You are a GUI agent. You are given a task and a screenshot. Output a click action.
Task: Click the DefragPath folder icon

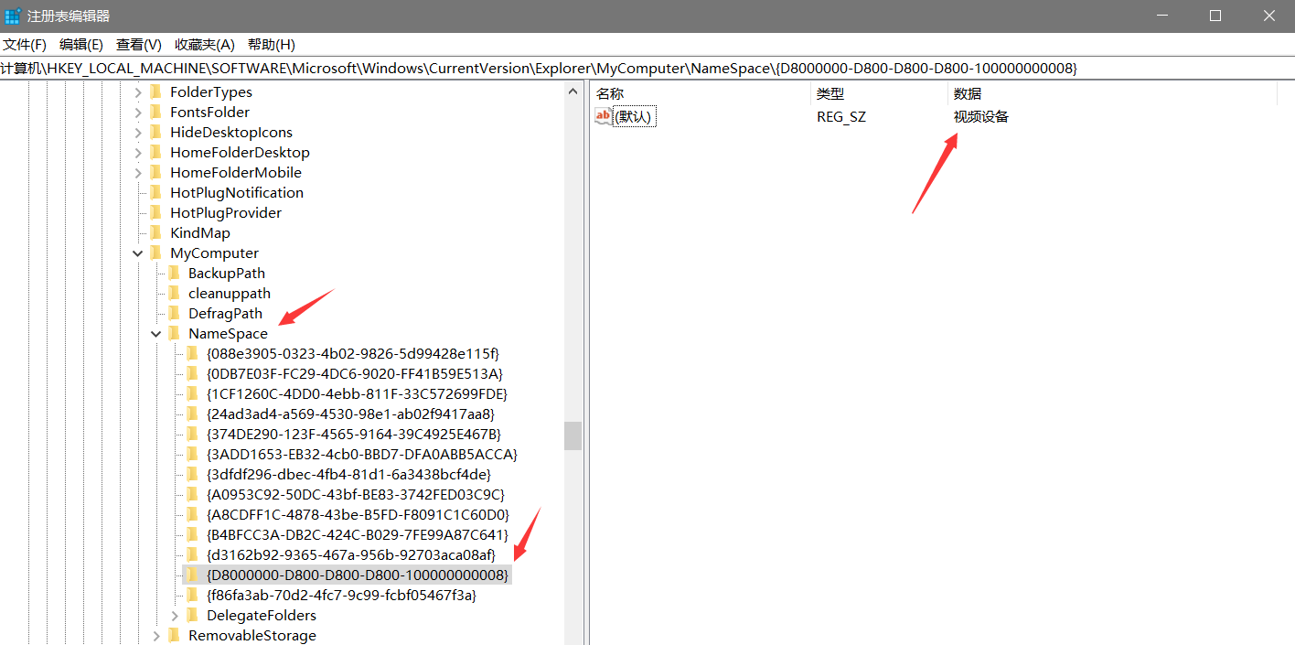click(174, 313)
